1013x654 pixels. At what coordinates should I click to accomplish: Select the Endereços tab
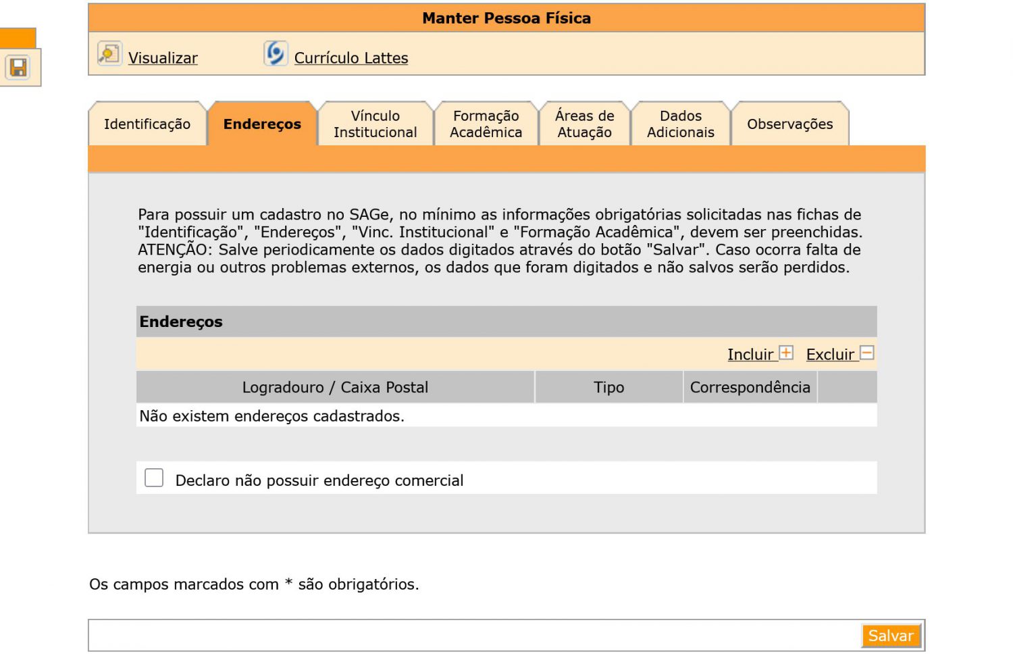click(262, 124)
